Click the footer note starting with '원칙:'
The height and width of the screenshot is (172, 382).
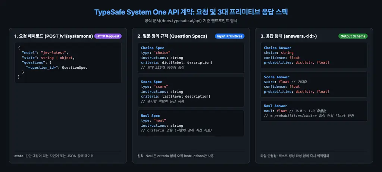tap(176, 156)
